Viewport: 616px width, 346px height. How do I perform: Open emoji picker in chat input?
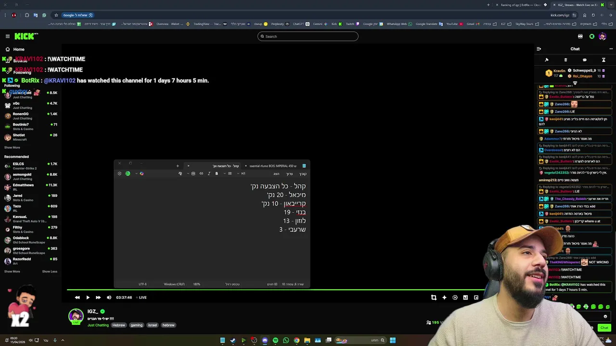click(605, 317)
